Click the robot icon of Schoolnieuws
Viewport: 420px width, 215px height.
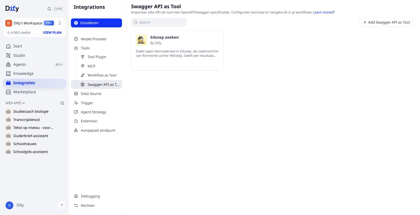pos(8,144)
